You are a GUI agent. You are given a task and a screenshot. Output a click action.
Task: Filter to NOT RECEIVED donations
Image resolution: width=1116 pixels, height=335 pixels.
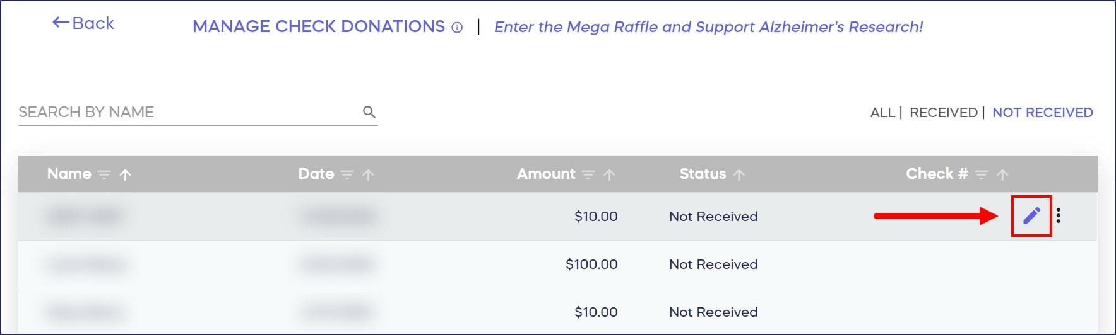pos(1042,113)
